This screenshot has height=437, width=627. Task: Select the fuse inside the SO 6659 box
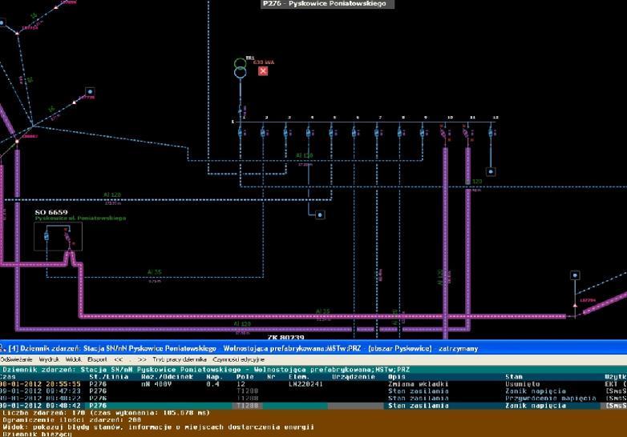47,236
